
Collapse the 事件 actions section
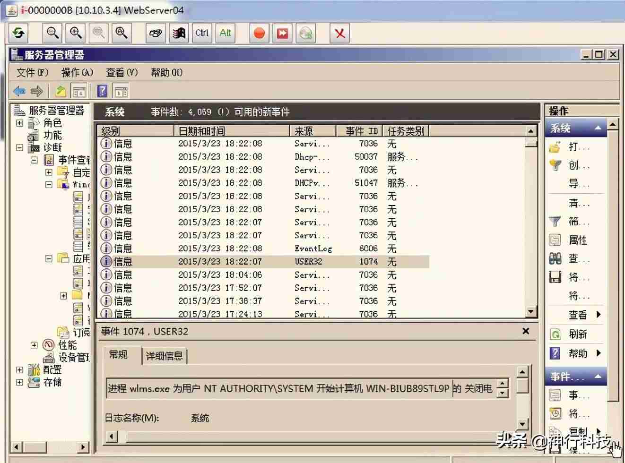point(598,377)
